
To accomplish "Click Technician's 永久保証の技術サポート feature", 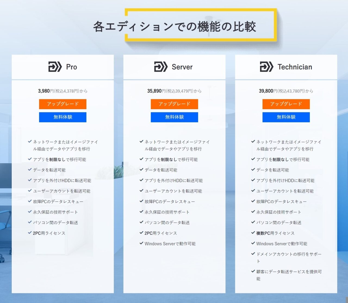I will point(279,212).
